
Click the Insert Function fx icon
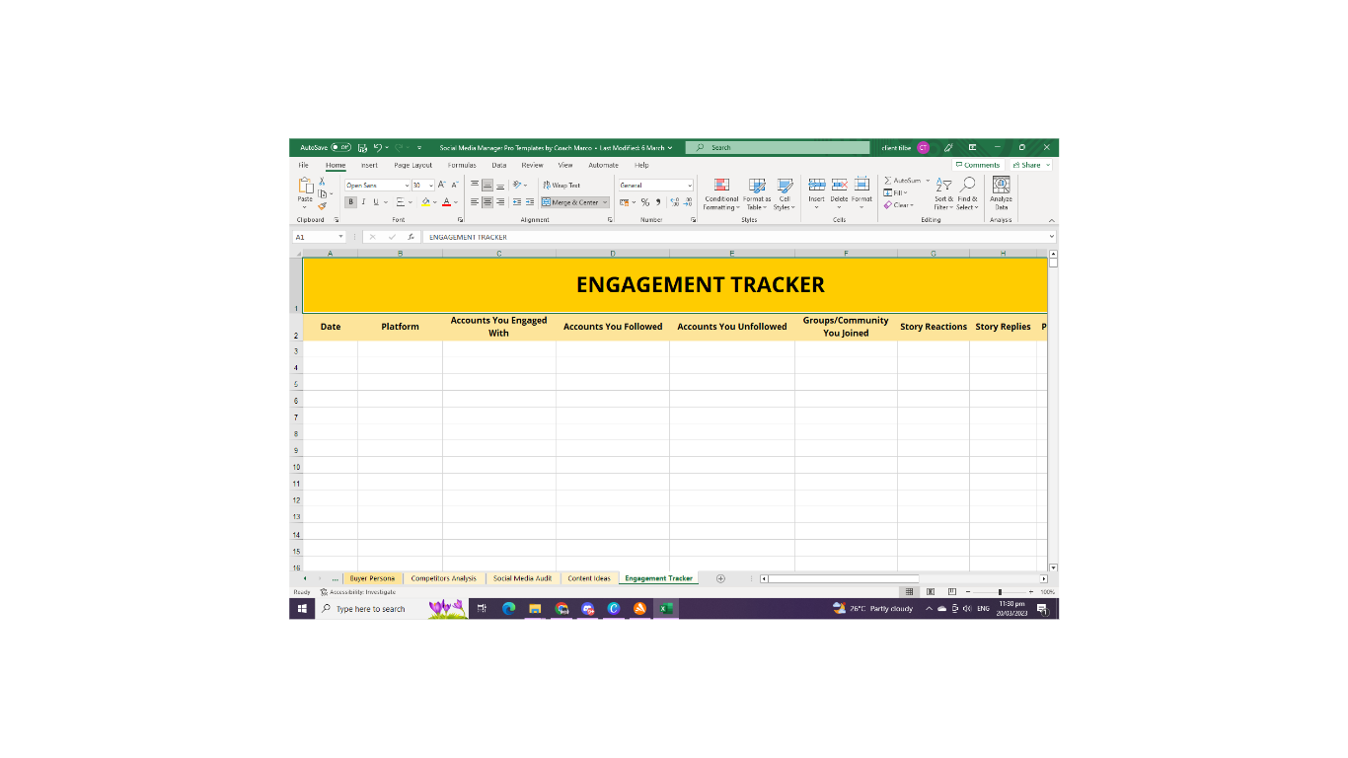click(x=412, y=237)
